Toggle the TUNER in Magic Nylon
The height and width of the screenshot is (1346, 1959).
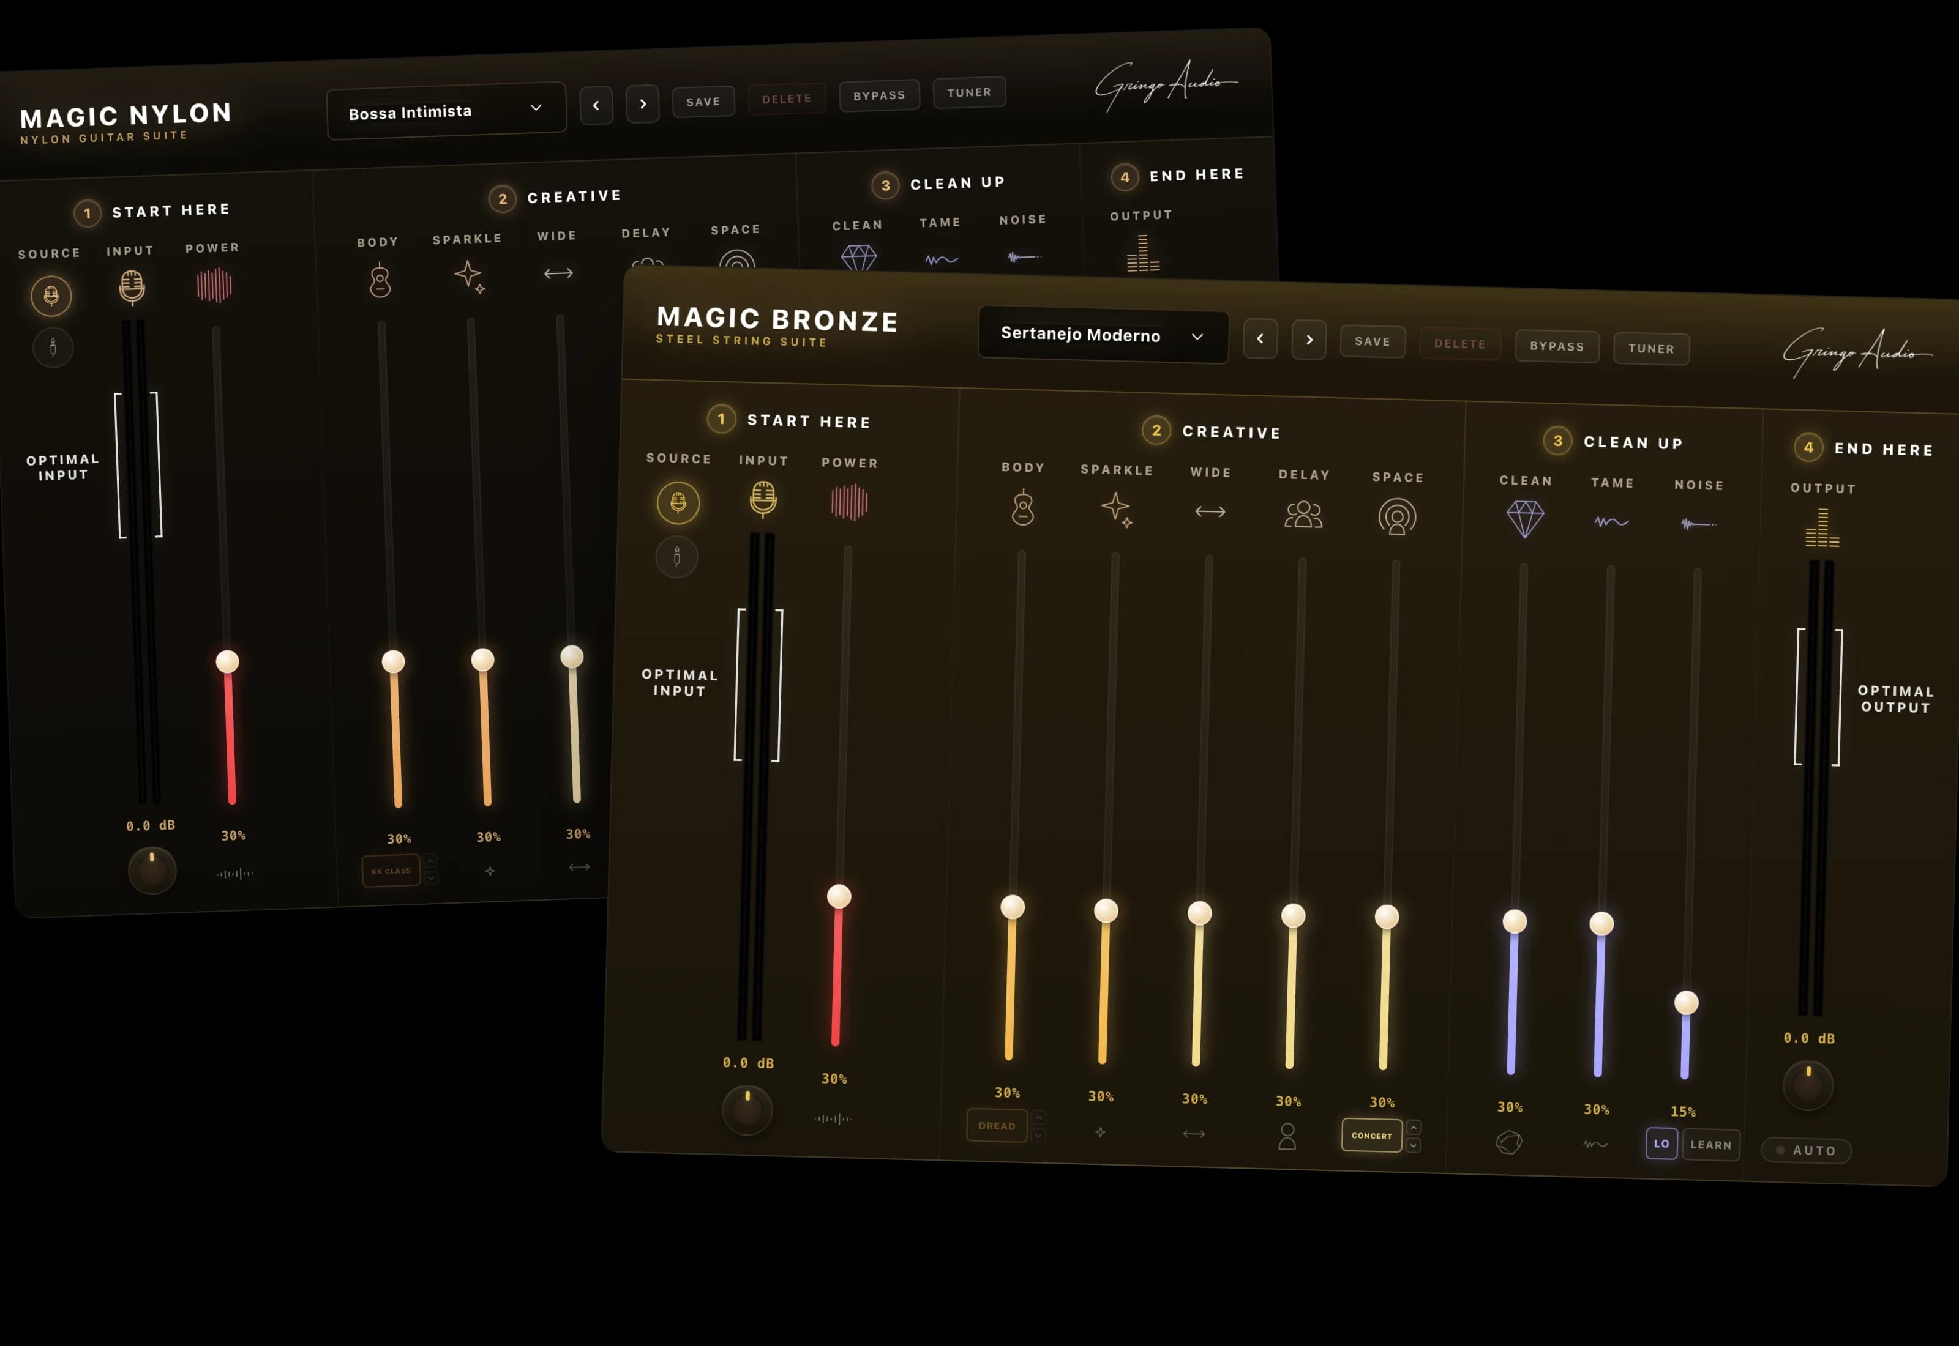tap(969, 92)
